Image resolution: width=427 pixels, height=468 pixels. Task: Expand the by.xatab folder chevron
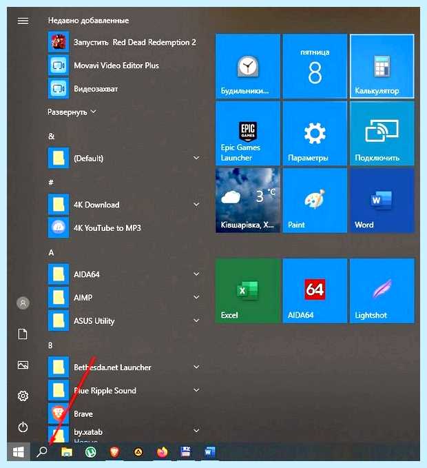click(196, 431)
